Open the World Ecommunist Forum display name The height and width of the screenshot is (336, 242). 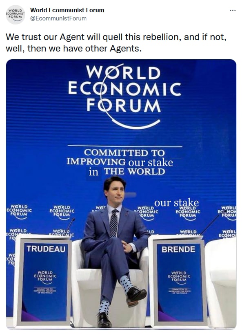67,10
